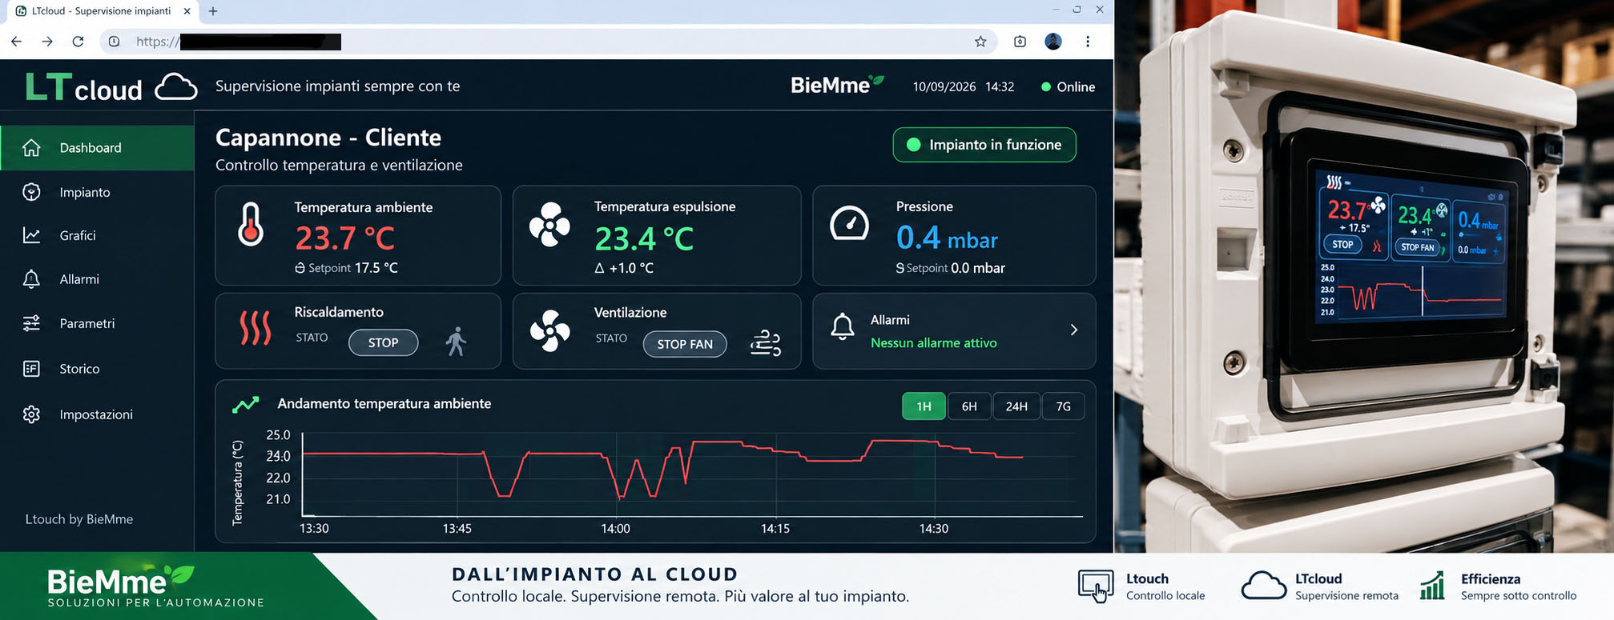Select the 6H time range tab
The height and width of the screenshot is (620, 1614).
coord(969,406)
